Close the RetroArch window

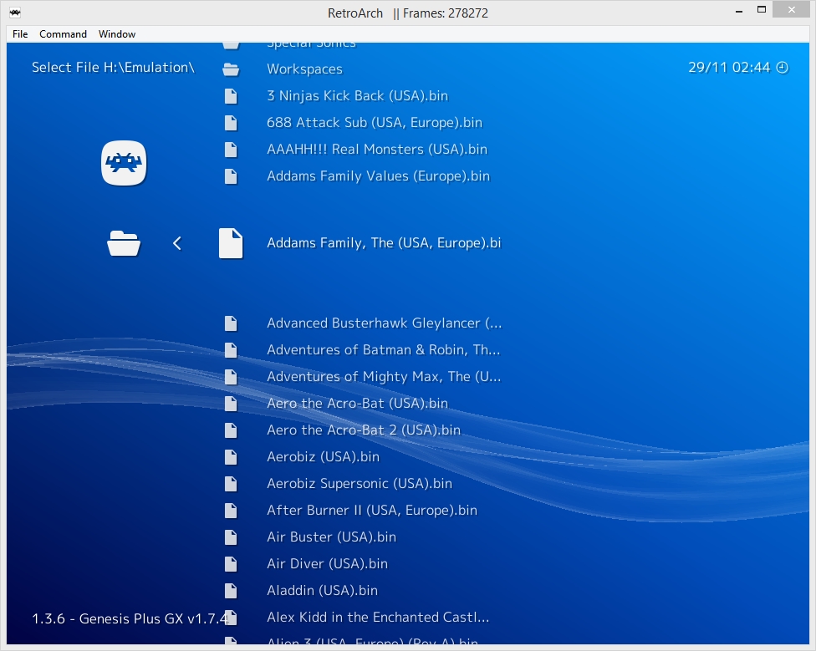[791, 9]
